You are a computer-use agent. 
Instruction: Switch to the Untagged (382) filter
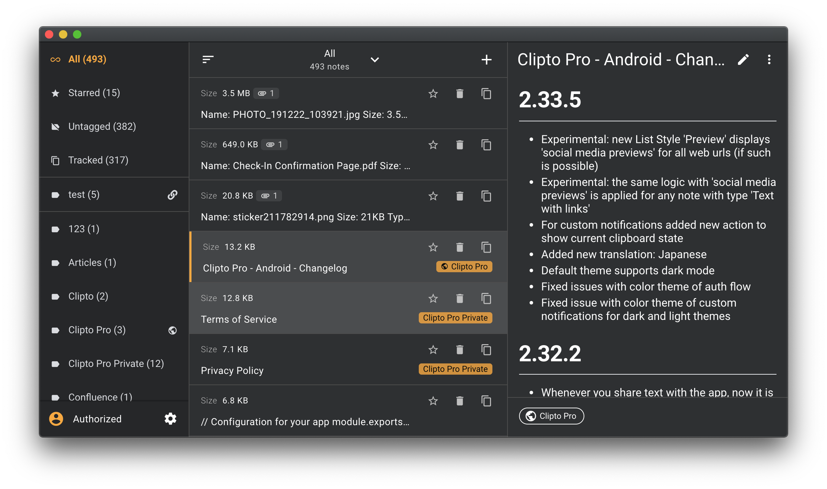tap(102, 127)
